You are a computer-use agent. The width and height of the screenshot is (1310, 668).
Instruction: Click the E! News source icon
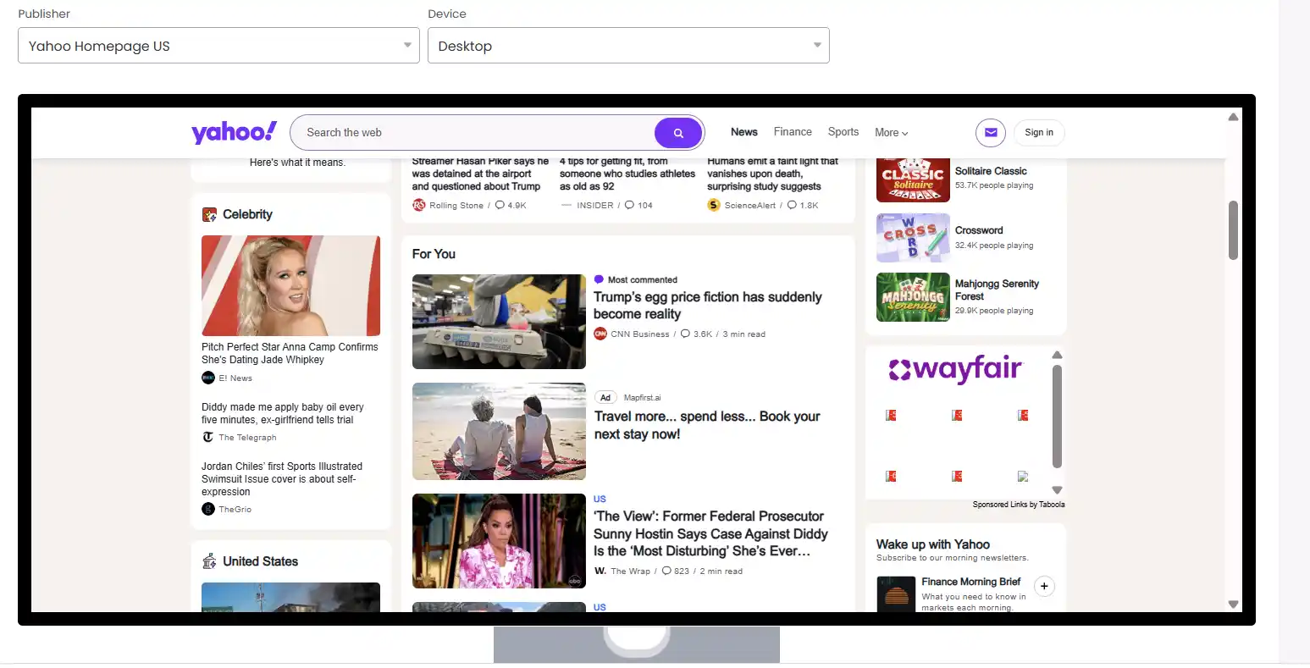[208, 378]
